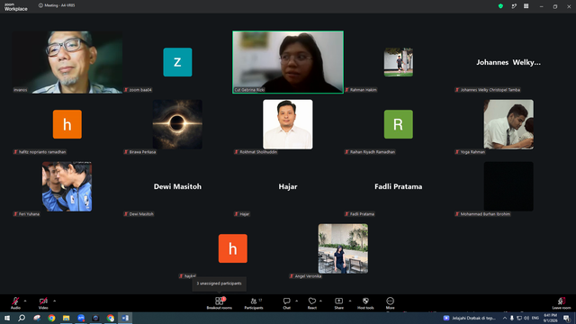Expand video options arrow beside Video
The image size is (576, 324).
click(x=54, y=301)
